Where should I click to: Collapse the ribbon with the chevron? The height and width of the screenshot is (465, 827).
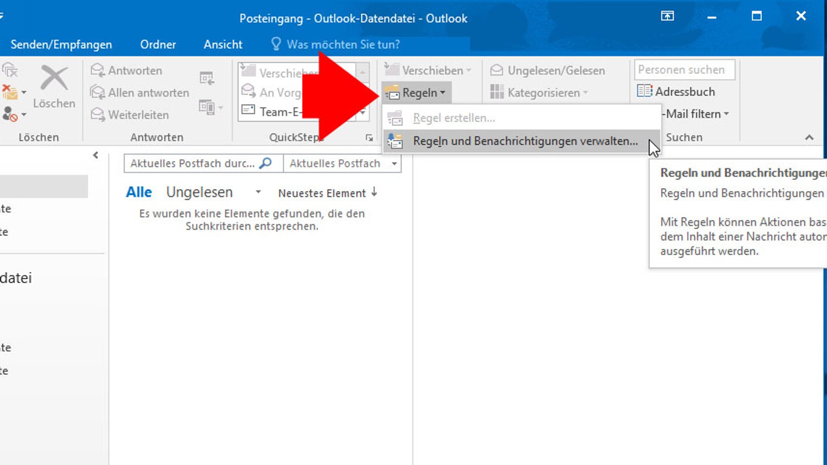[809, 137]
